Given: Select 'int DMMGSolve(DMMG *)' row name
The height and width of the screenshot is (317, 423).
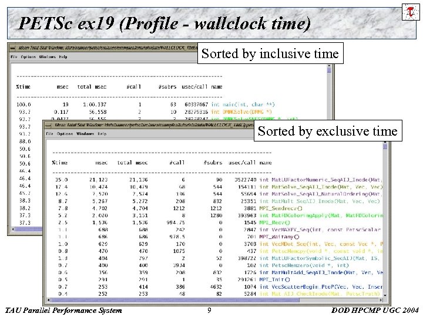Looking at the screenshot, I should click(241, 112).
